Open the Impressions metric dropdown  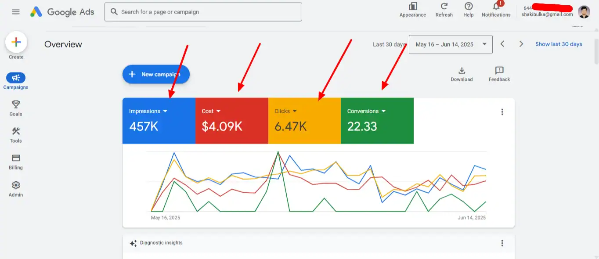click(x=165, y=112)
